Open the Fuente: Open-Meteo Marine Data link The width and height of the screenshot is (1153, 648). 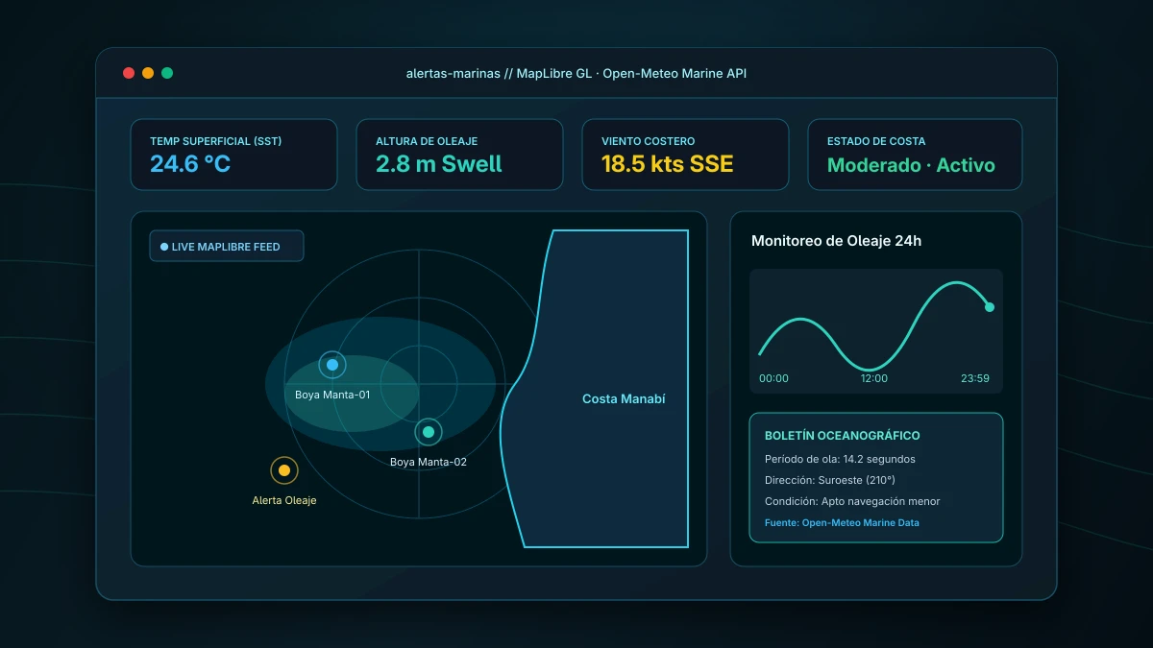(842, 523)
